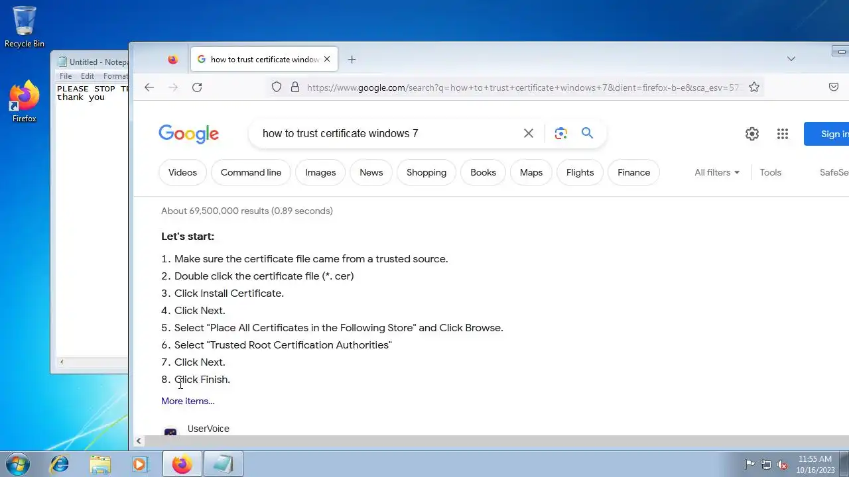Reload the current page
849x477 pixels.
[197, 87]
